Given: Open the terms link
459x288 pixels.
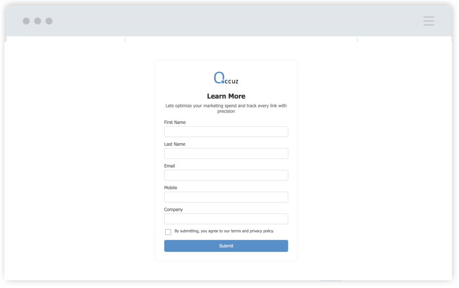Looking at the screenshot, I should 233,231.
